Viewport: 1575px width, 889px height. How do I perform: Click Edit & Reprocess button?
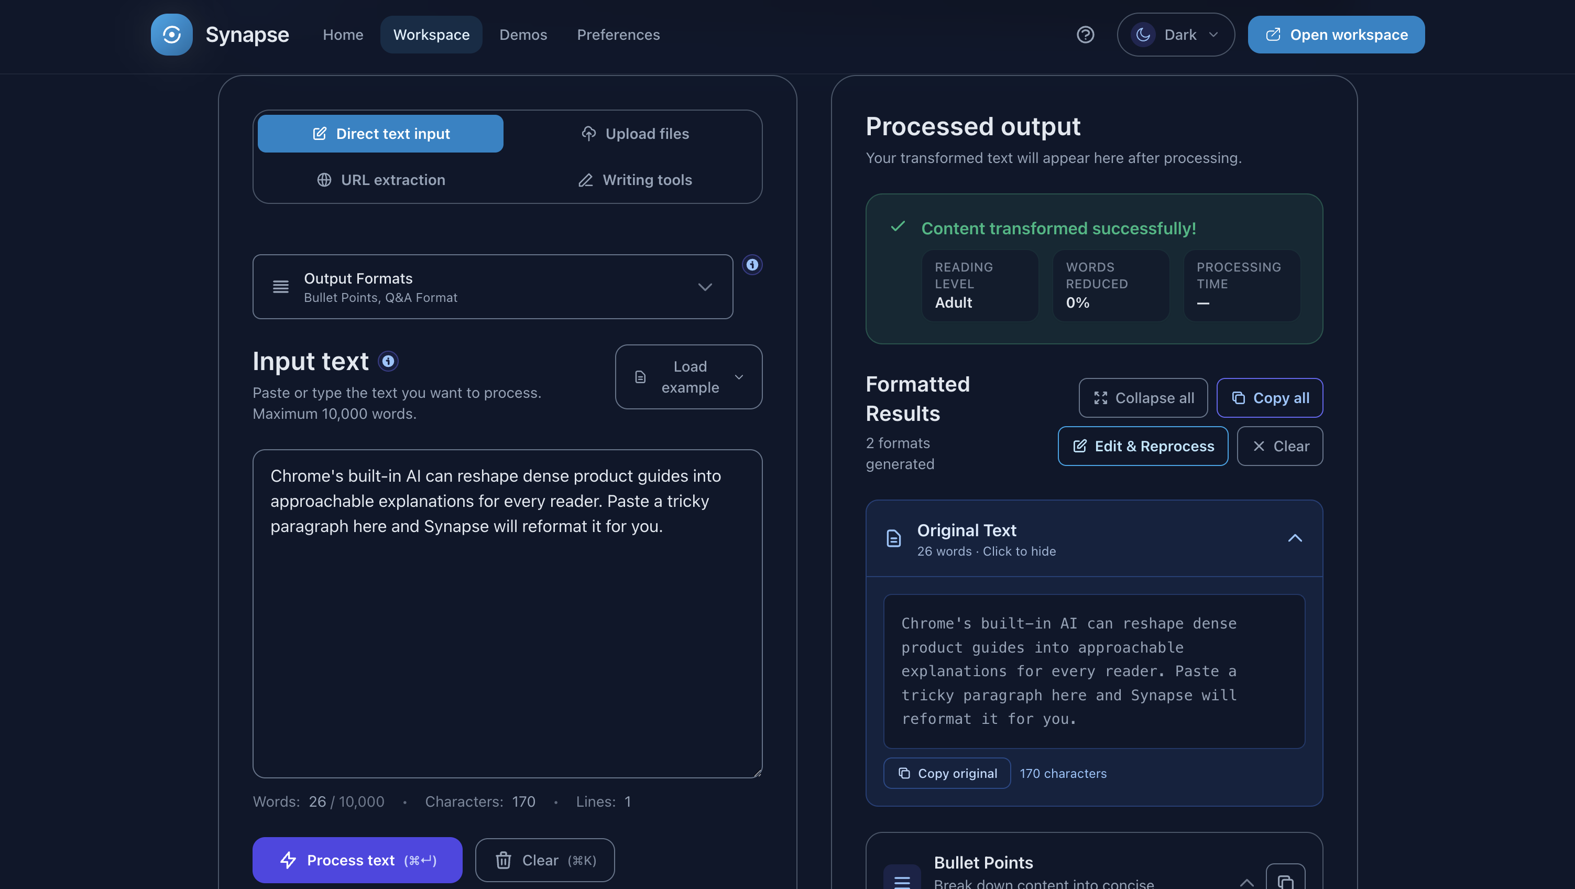pyautogui.click(x=1143, y=446)
